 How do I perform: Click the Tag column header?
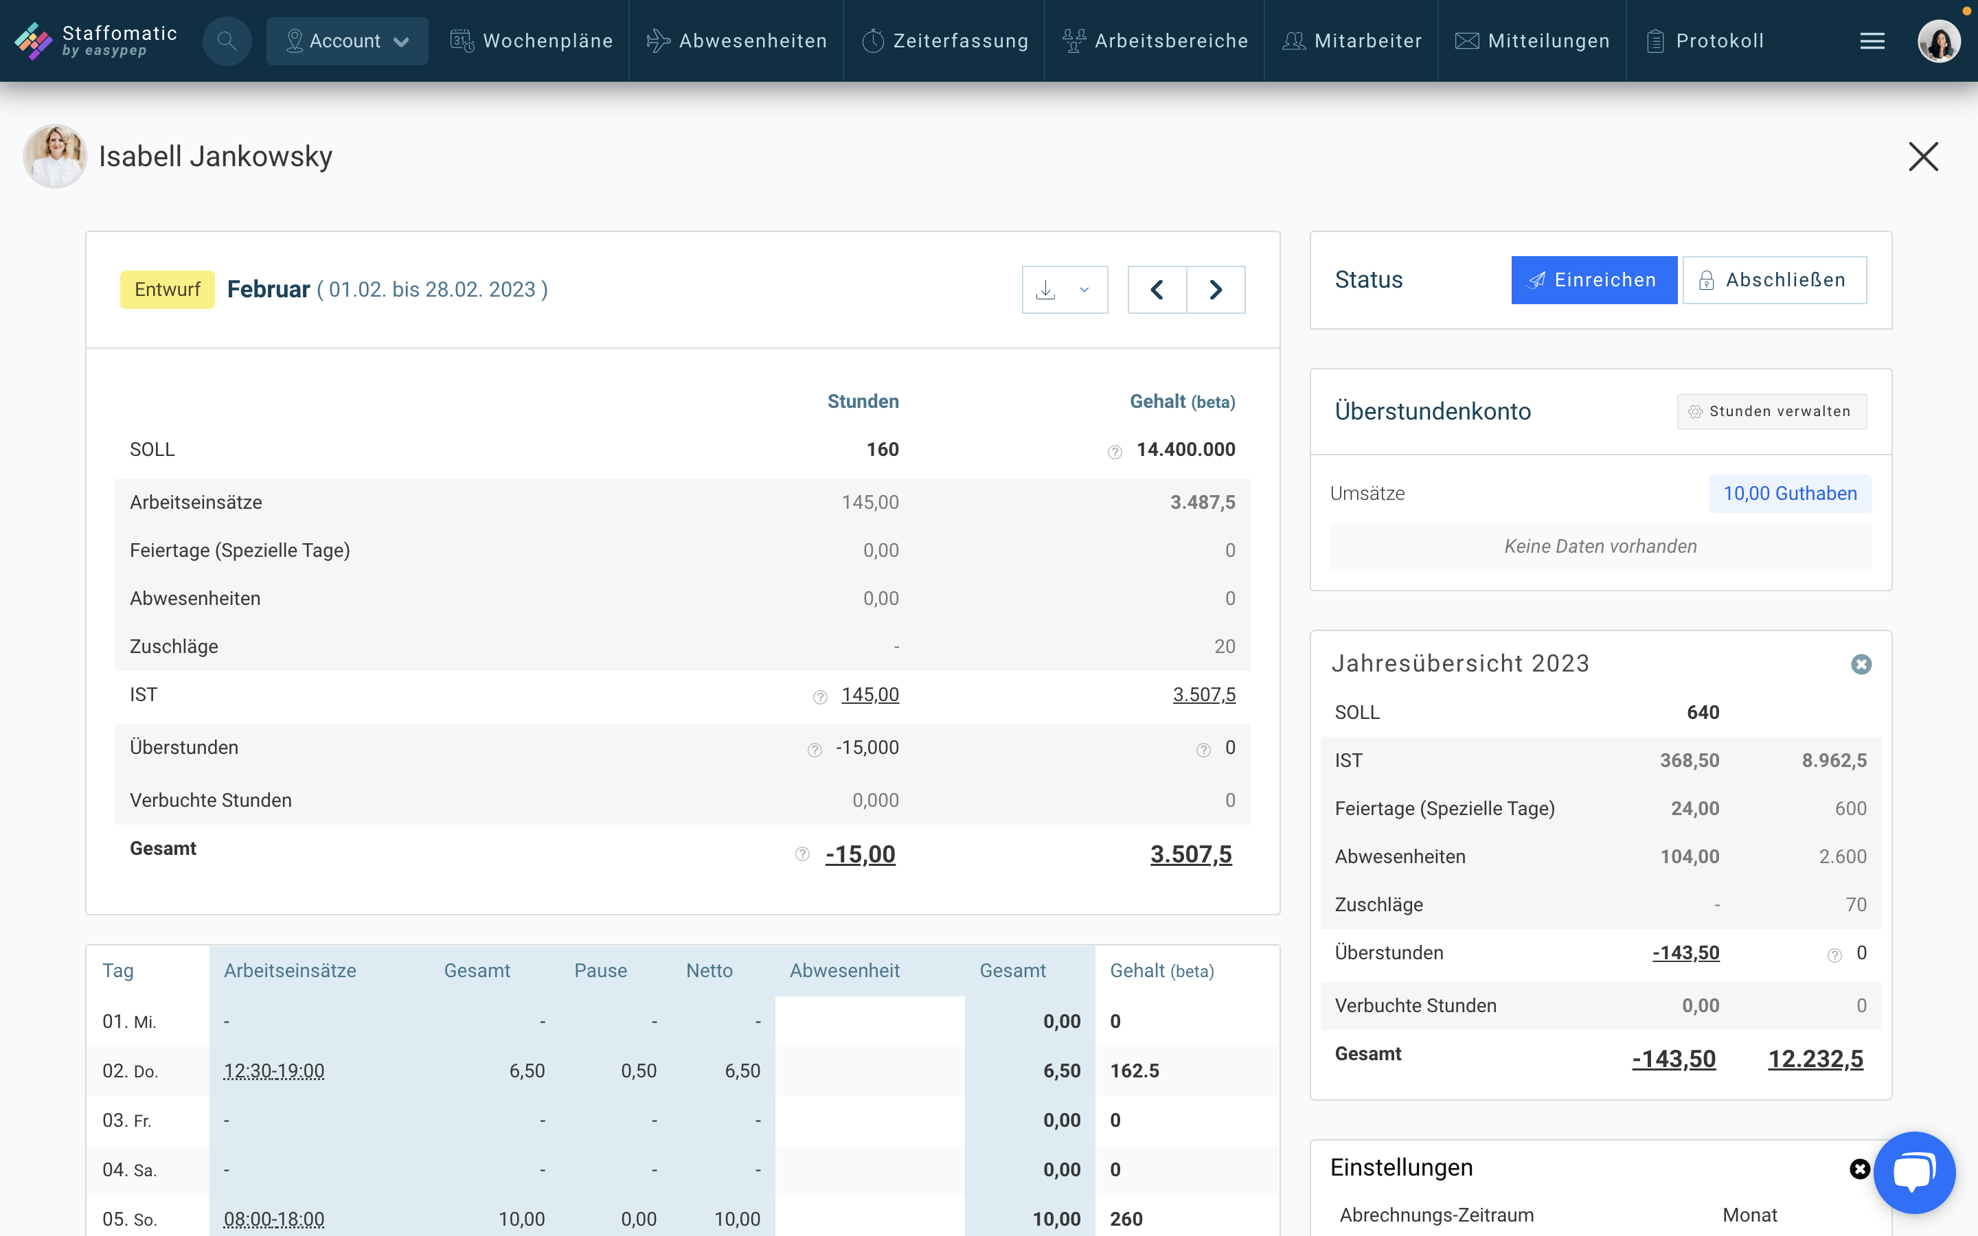pyautogui.click(x=117, y=970)
